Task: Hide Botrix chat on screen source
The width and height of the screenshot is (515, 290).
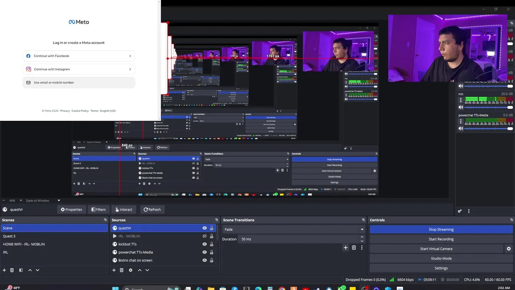Action: click(204, 260)
